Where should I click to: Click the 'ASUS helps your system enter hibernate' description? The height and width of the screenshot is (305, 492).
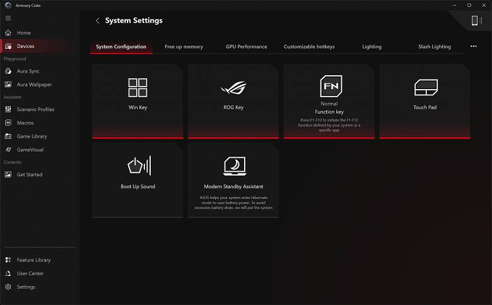click(233, 203)
